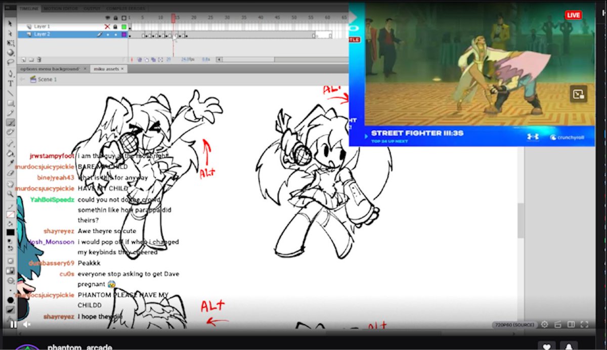Toggle show/hide all layers eye header
The width and height of the screenshot is (607, 350).
tap(107, 18)
